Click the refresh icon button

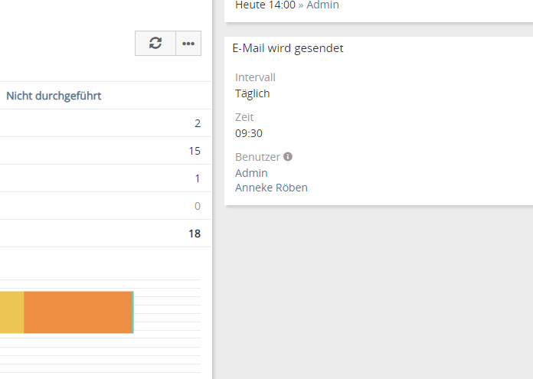(155, 44)
